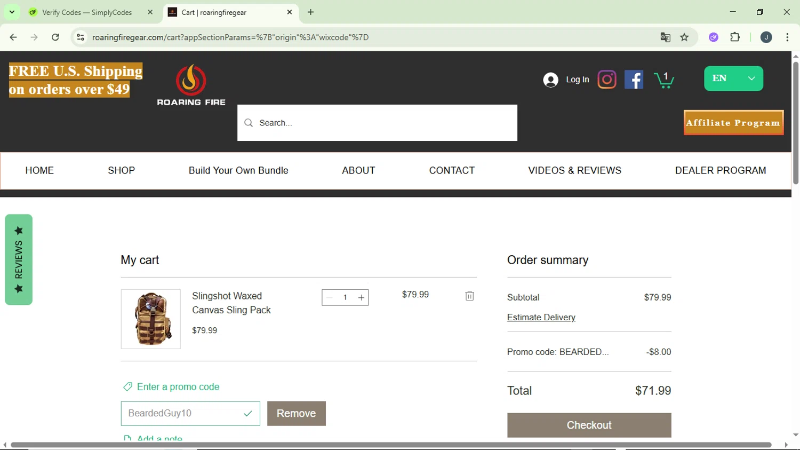Screen dimensions: 800x450
Task: Click the browser address bar URL
Action: pos(230,37)
